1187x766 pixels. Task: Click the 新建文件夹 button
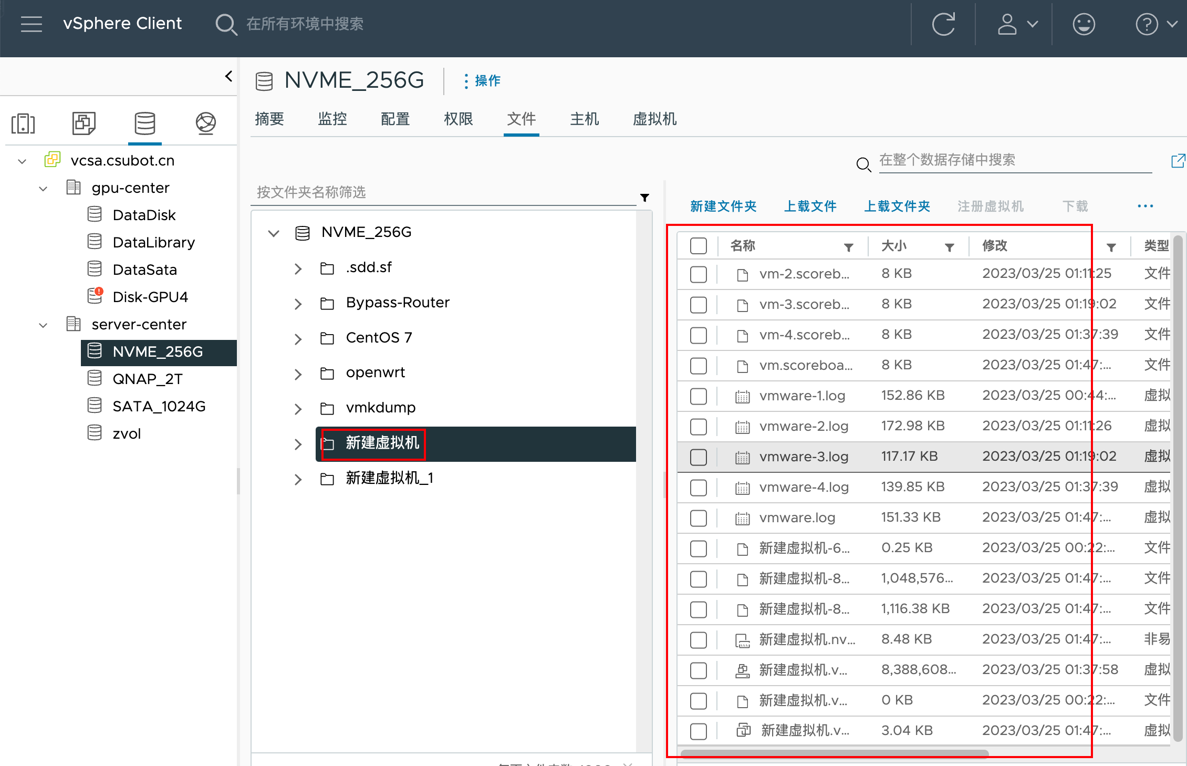[723, 206]
